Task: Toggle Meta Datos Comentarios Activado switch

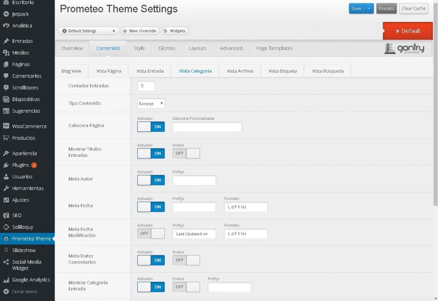Action: (151, 260)
